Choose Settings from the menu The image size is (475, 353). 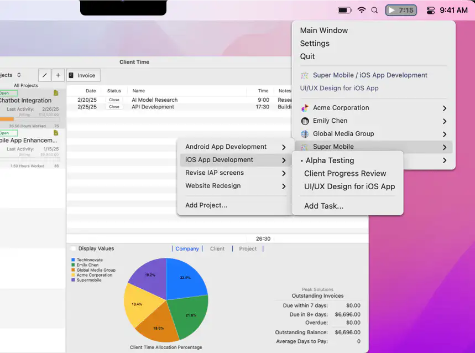(x=315, y=43)
